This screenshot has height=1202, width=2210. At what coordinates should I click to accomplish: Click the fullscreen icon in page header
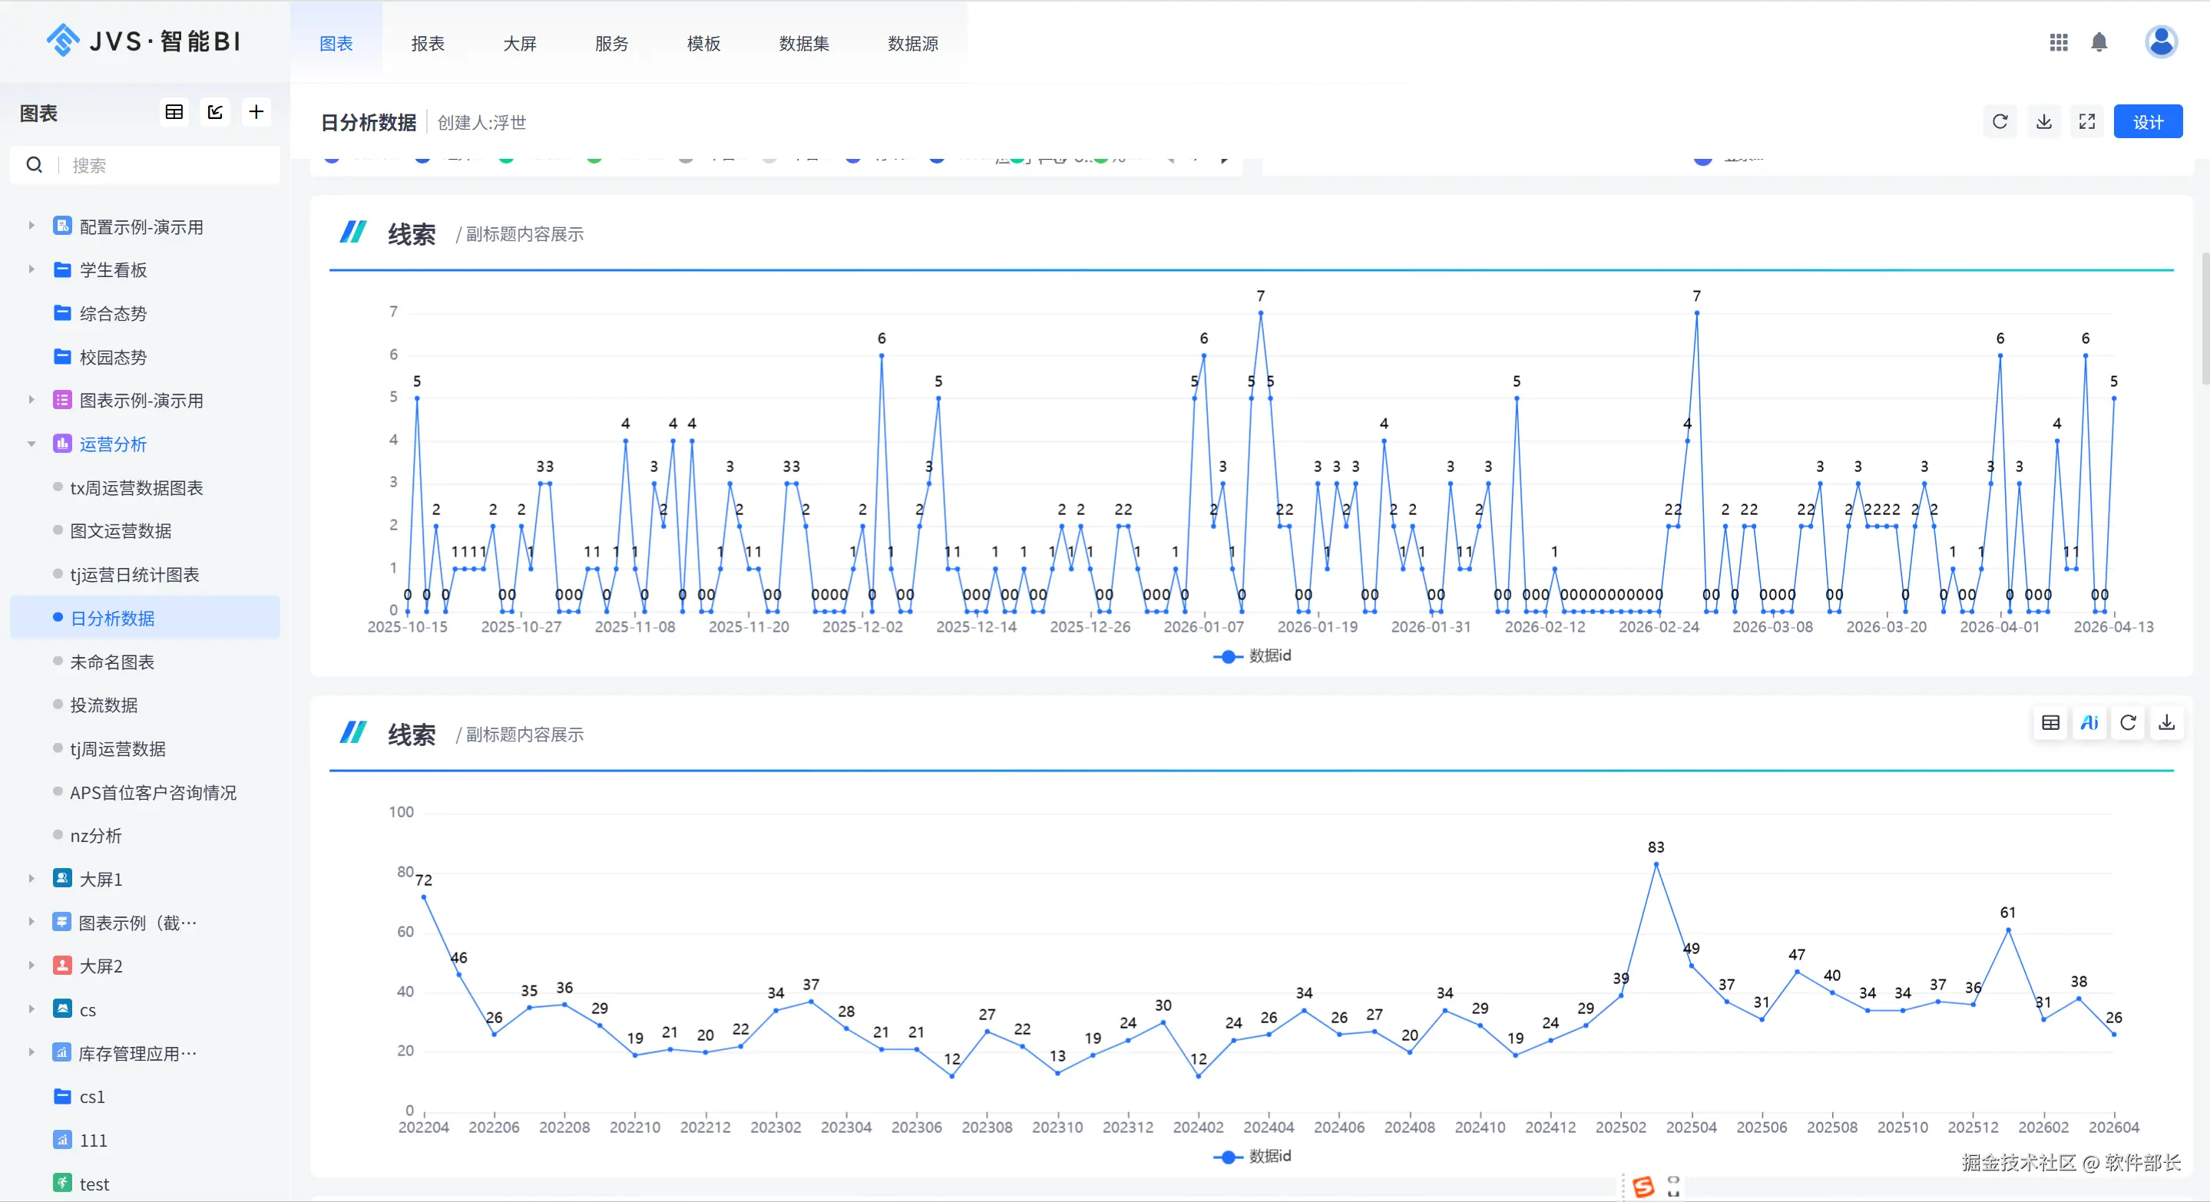2086,122
